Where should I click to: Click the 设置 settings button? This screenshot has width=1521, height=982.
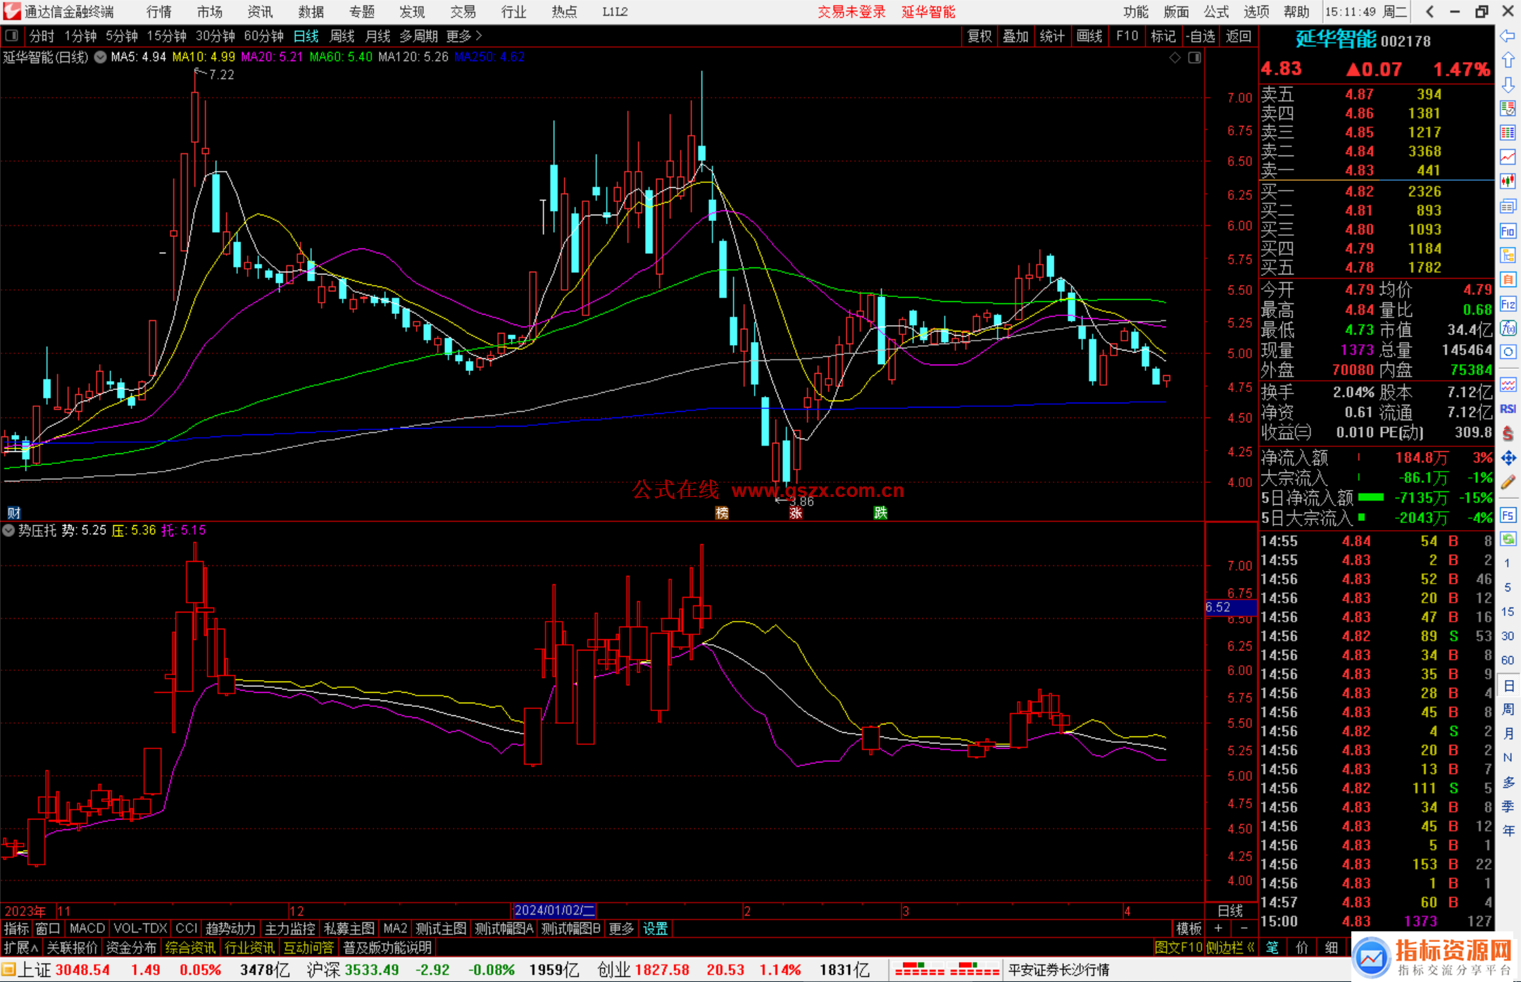coord(655,929)
